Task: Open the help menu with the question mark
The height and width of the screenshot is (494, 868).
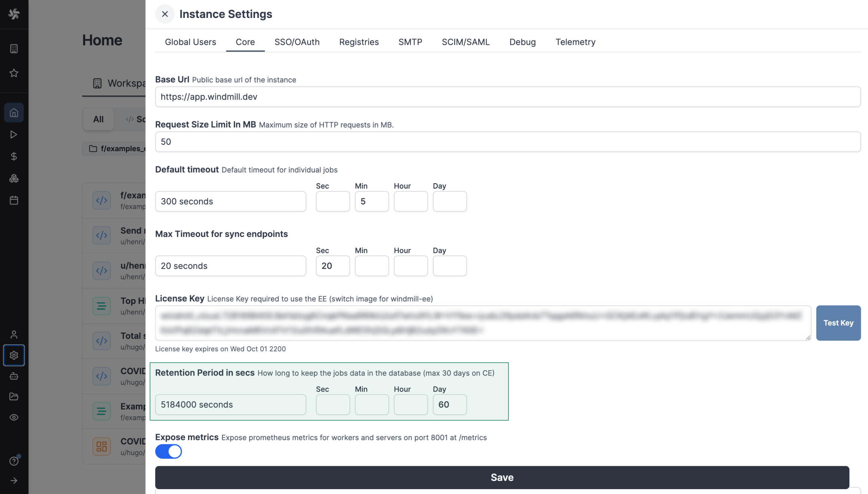Action: 14,461
